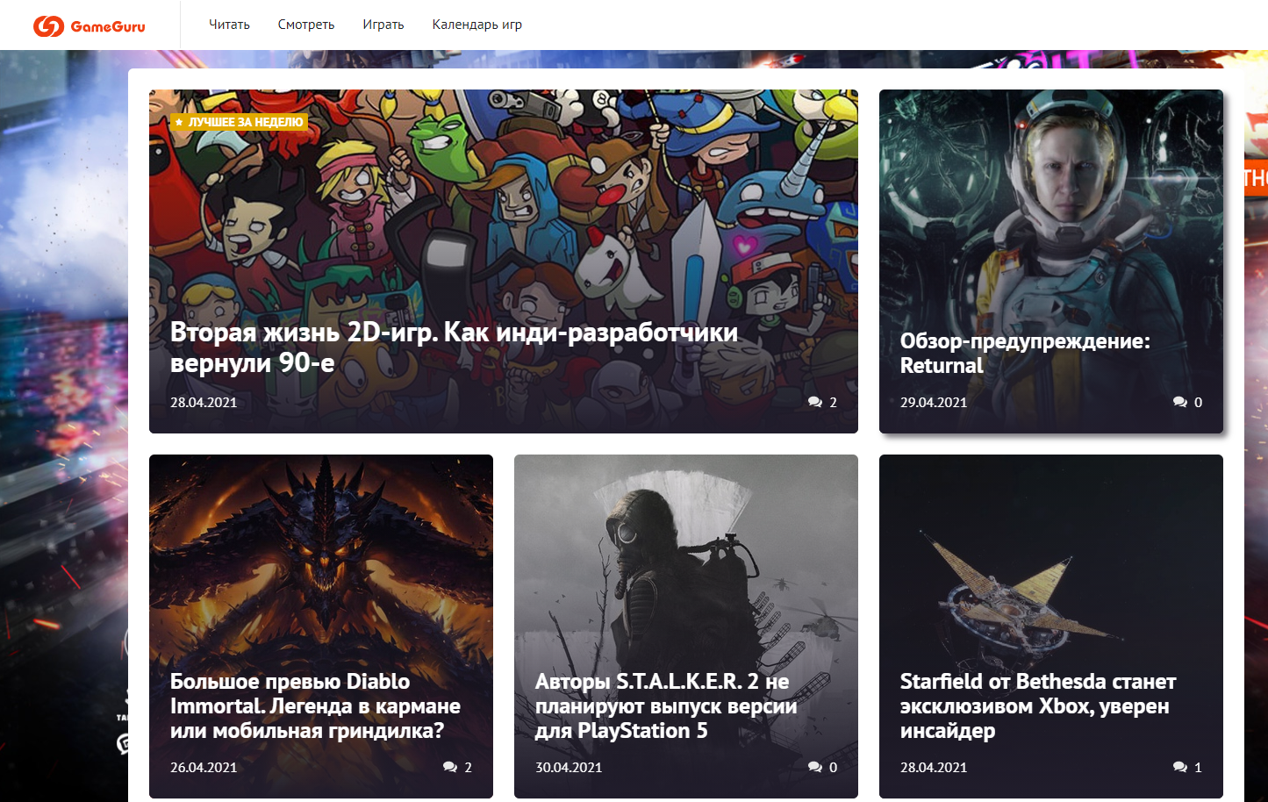Open the S.T.A.L.K.E.R. 2 PlayStation 5 headline
Image resolution: width=1268 pixels, height=802 pixels.
(x=666, y=706)
